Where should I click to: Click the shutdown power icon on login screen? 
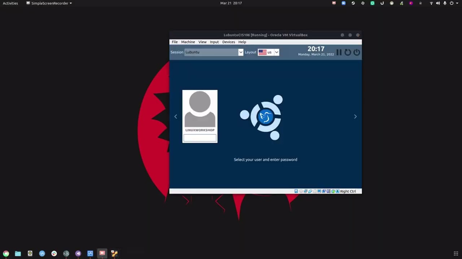point(357,53)
